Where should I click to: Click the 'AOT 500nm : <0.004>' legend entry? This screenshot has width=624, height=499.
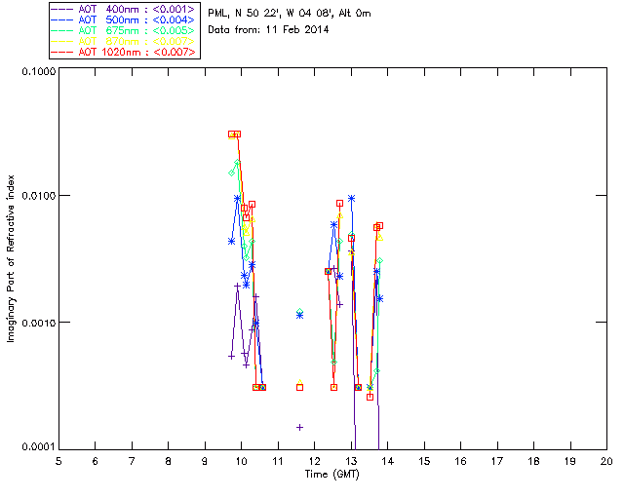(123, 19)
